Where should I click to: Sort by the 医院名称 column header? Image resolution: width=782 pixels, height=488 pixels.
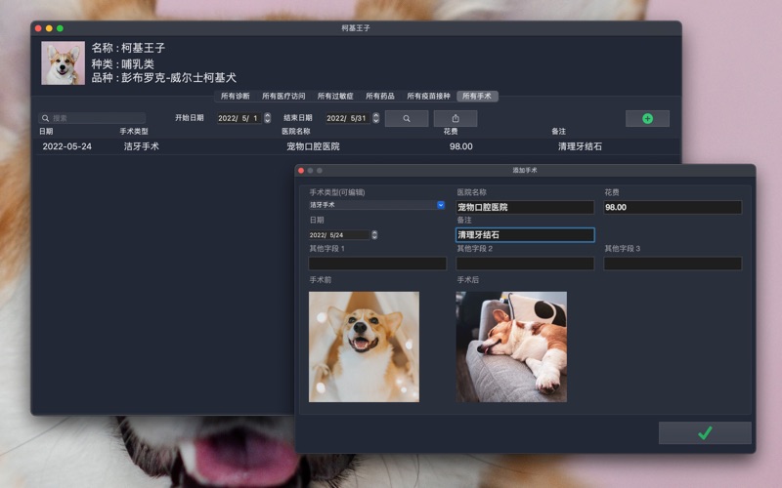[296, 132]
